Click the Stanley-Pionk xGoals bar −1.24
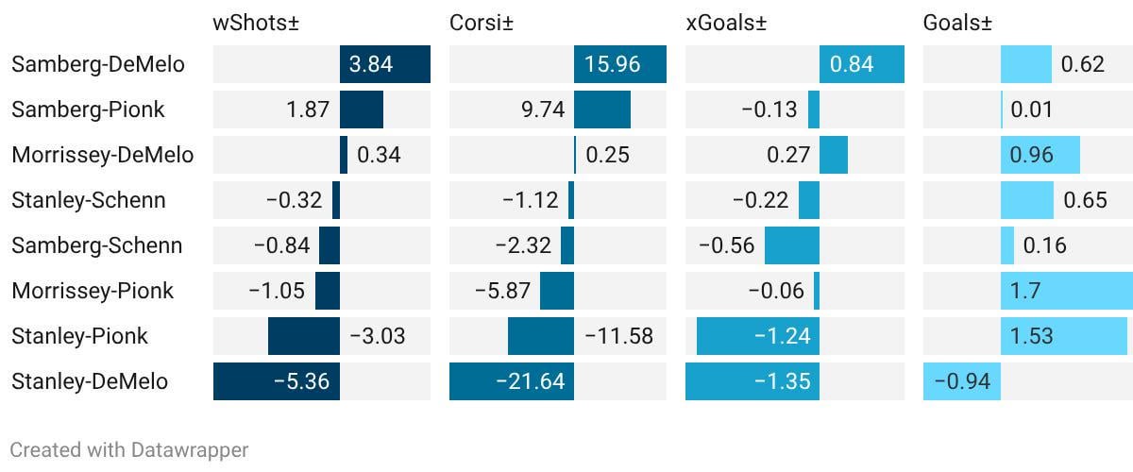The image size is (1133, 472). tap(757, 336)
